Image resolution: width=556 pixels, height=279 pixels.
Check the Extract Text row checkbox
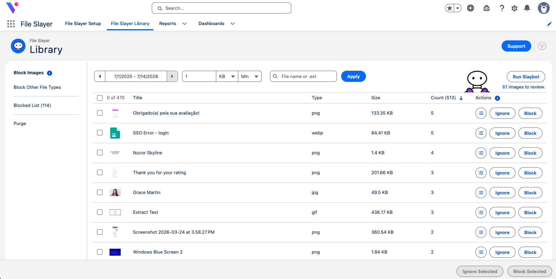(100, 212)
